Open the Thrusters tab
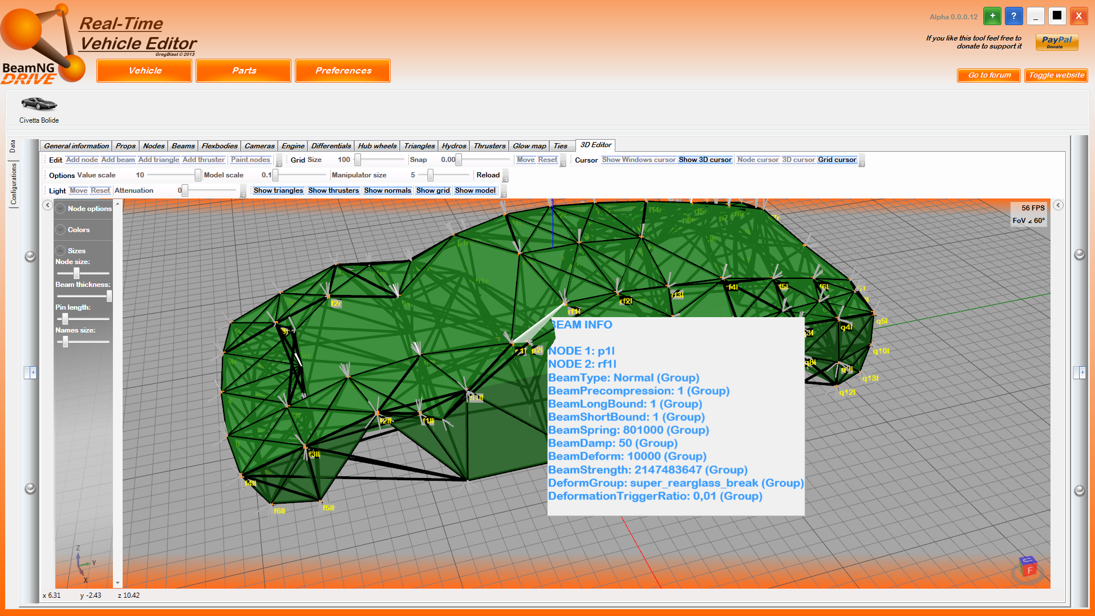The image size is (1095, 616). [489, 146]
